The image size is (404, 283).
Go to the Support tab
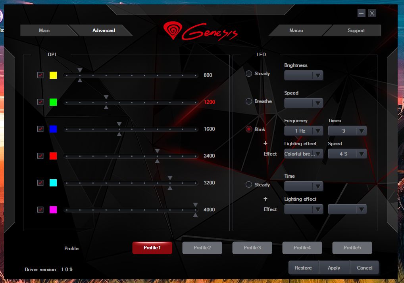[x=356, y=30]
